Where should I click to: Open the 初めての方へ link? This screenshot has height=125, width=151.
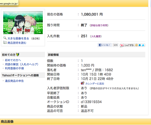click(x=13, y=60)
